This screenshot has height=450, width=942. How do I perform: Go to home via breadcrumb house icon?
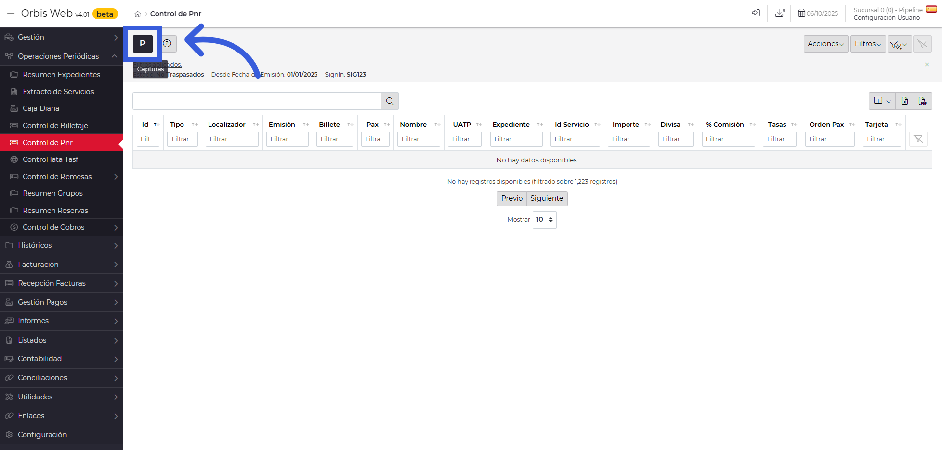coord(138,14)
